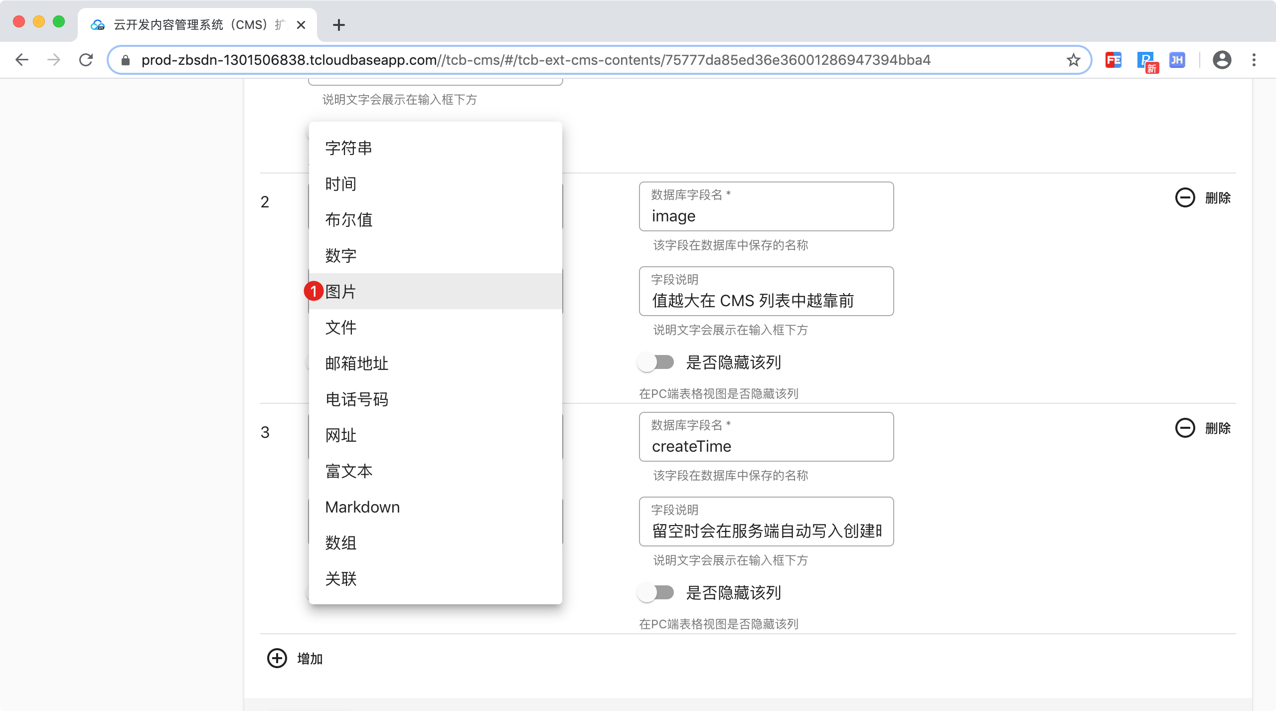This screenshot has height=711, width=1276.
Task: Go back using the browser back arrow
Action: [x=22, y=60]
